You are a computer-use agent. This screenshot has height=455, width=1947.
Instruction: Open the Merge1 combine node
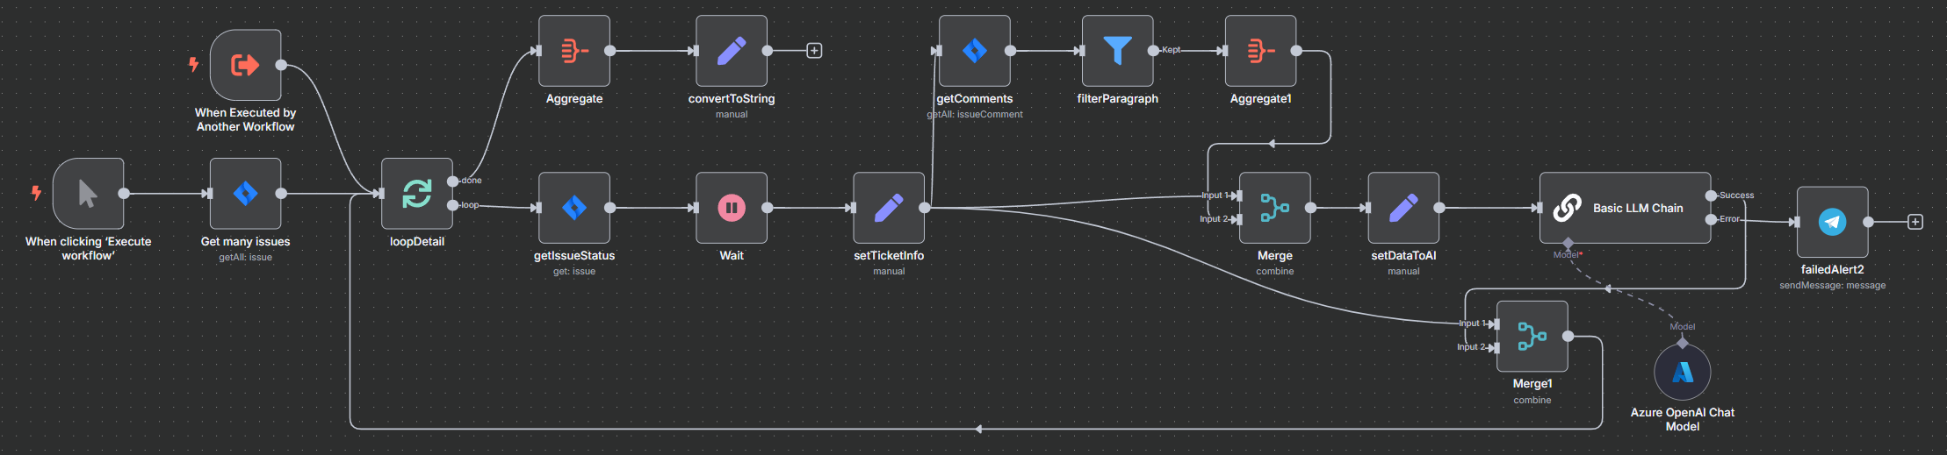pos(1532,336)
